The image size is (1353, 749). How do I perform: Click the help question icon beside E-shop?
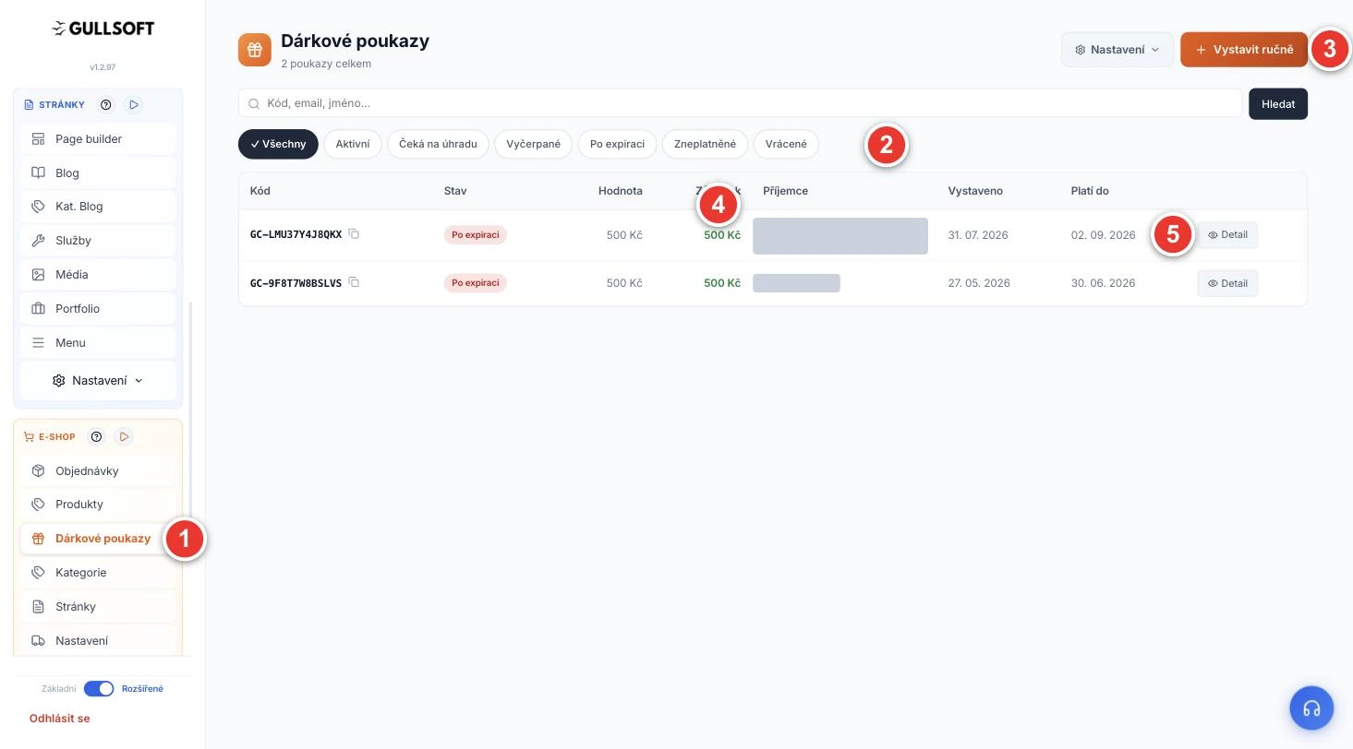pos(96,437)
